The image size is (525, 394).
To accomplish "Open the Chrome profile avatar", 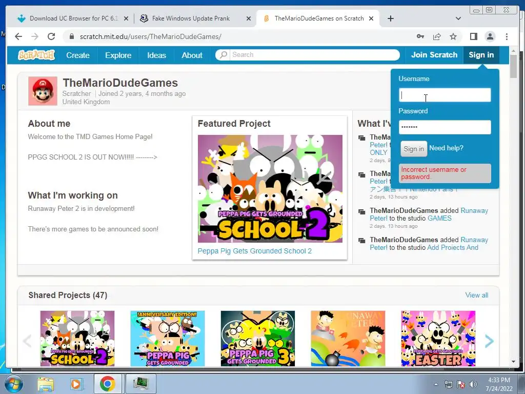I will pos(490,36).
